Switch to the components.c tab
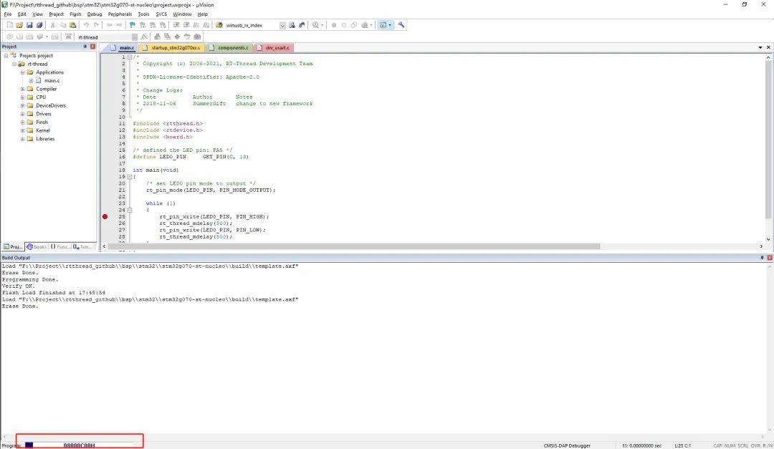Viewport: 774px width, 449px height. point(229,48)
